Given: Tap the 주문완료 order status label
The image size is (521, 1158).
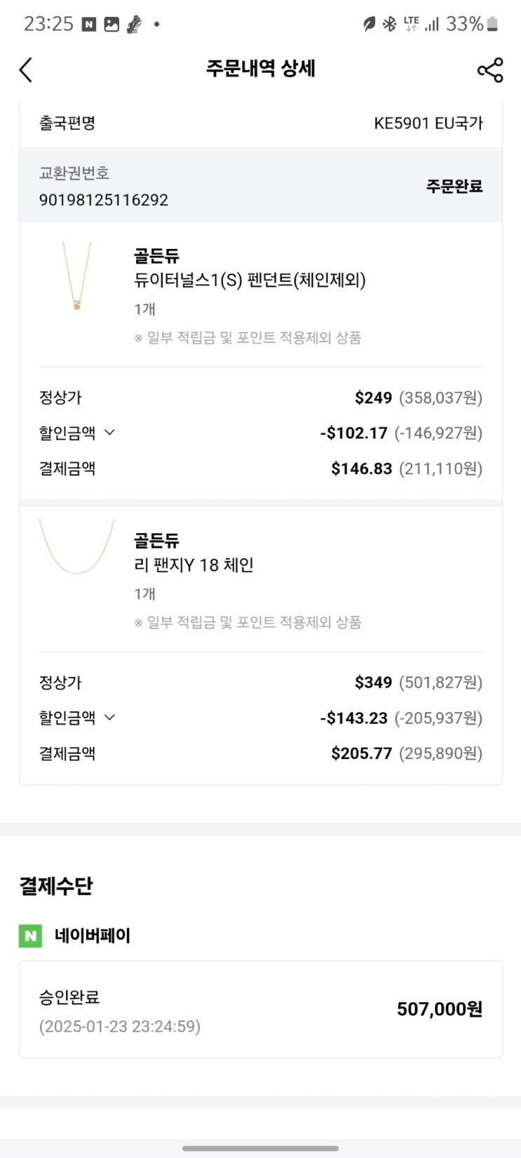Looking at the screenshot, I should click(x=454, y=187).
